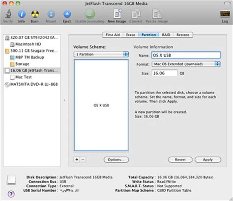This screenshot has height=201, width=233.
Task: Click the disk icon beside Disk Description
Action: (x=11, y=180)
